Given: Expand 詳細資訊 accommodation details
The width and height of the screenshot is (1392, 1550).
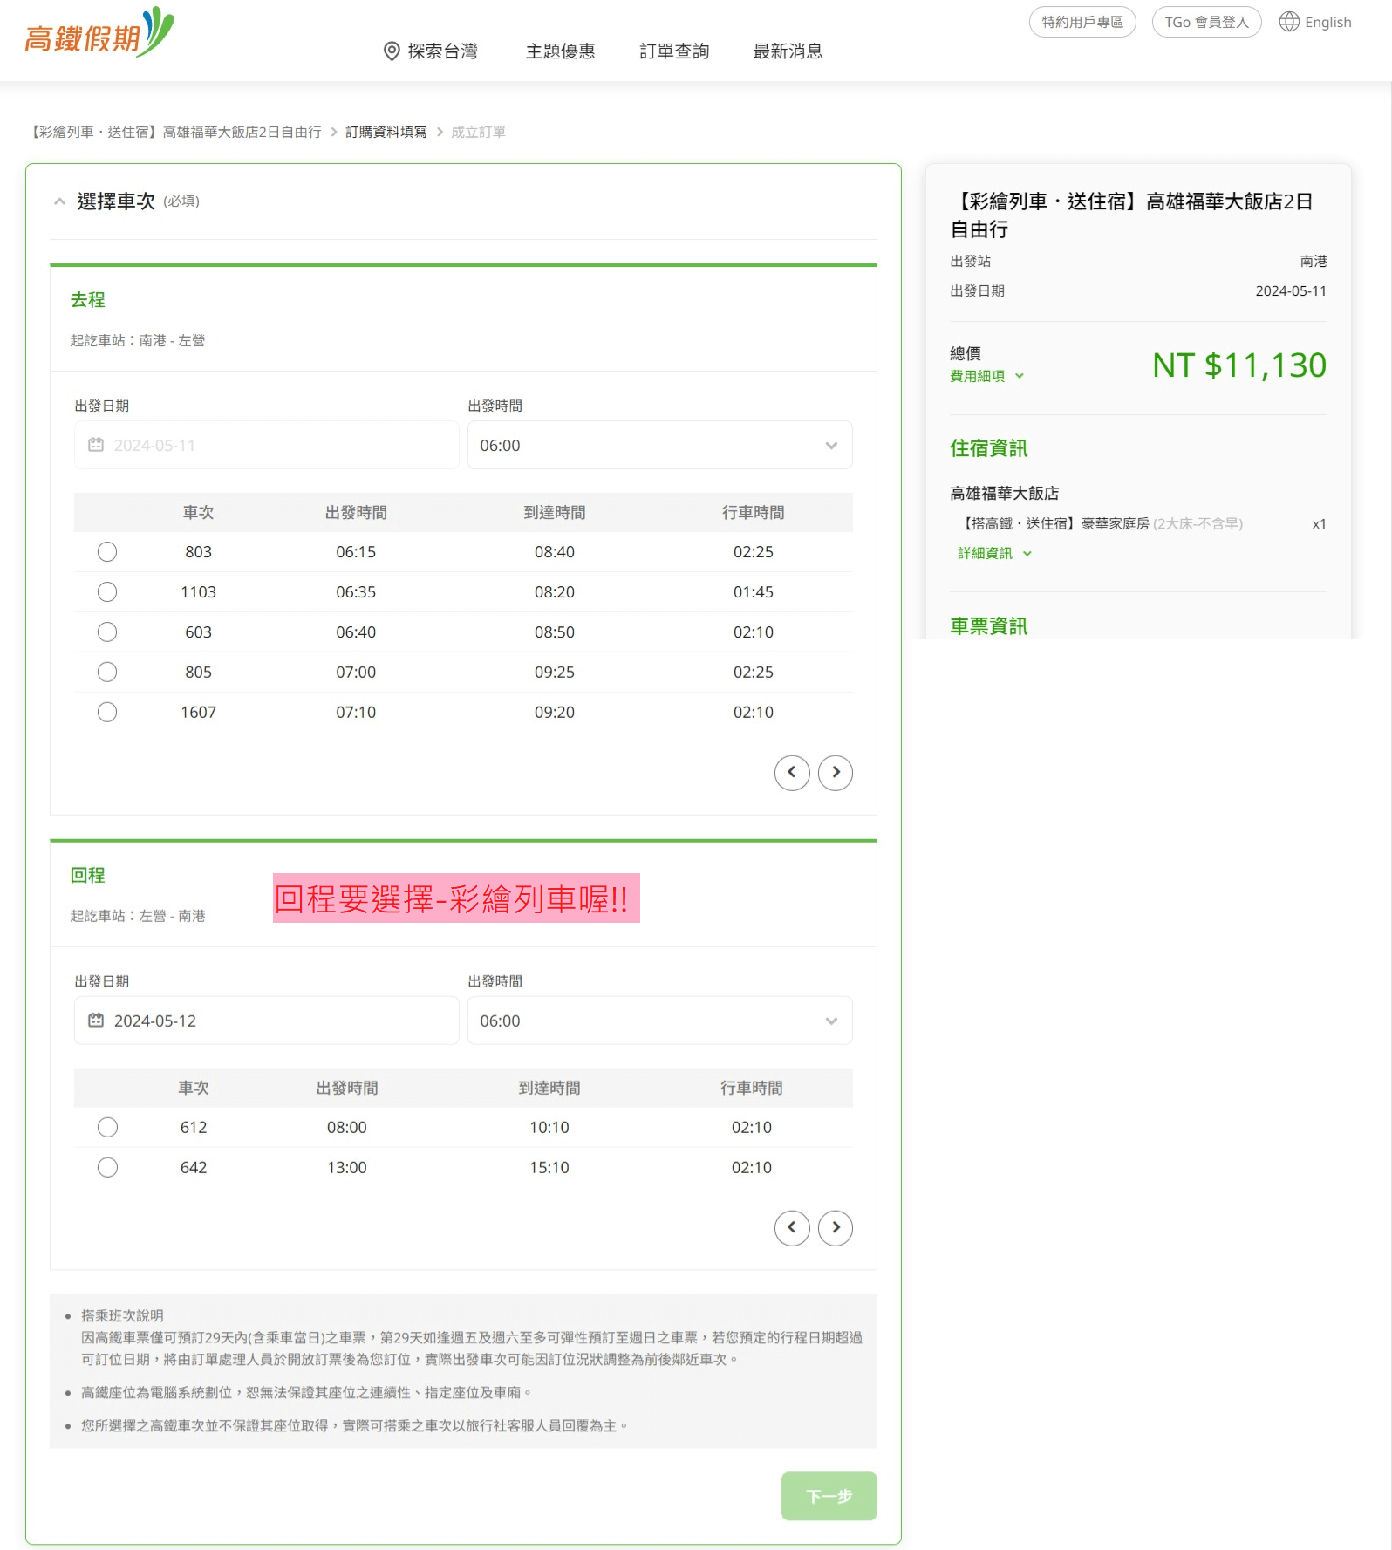Looking at the screenshot, I should [x=994, y=553].
